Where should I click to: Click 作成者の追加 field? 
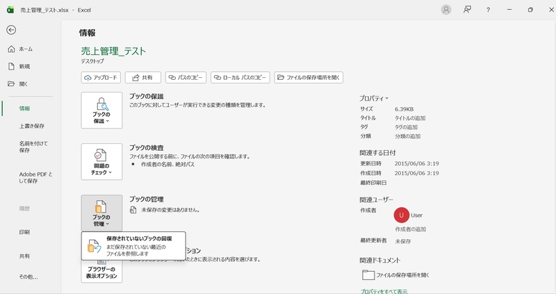[x=411, y=229]
